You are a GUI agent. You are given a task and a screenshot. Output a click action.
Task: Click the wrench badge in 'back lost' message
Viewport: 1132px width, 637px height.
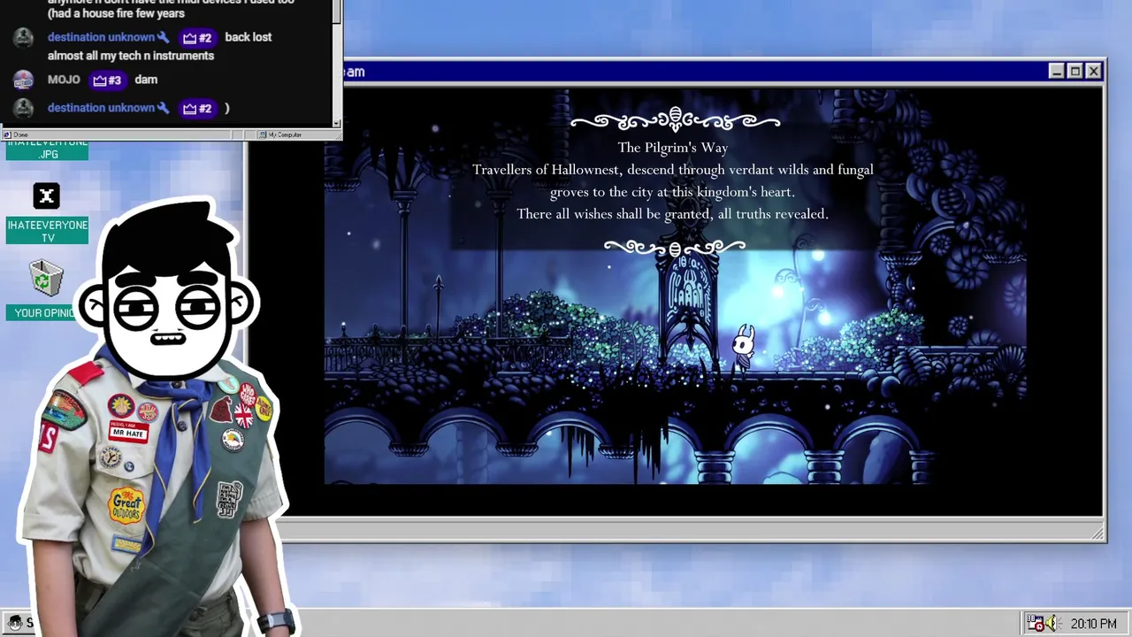pos(163,37)
